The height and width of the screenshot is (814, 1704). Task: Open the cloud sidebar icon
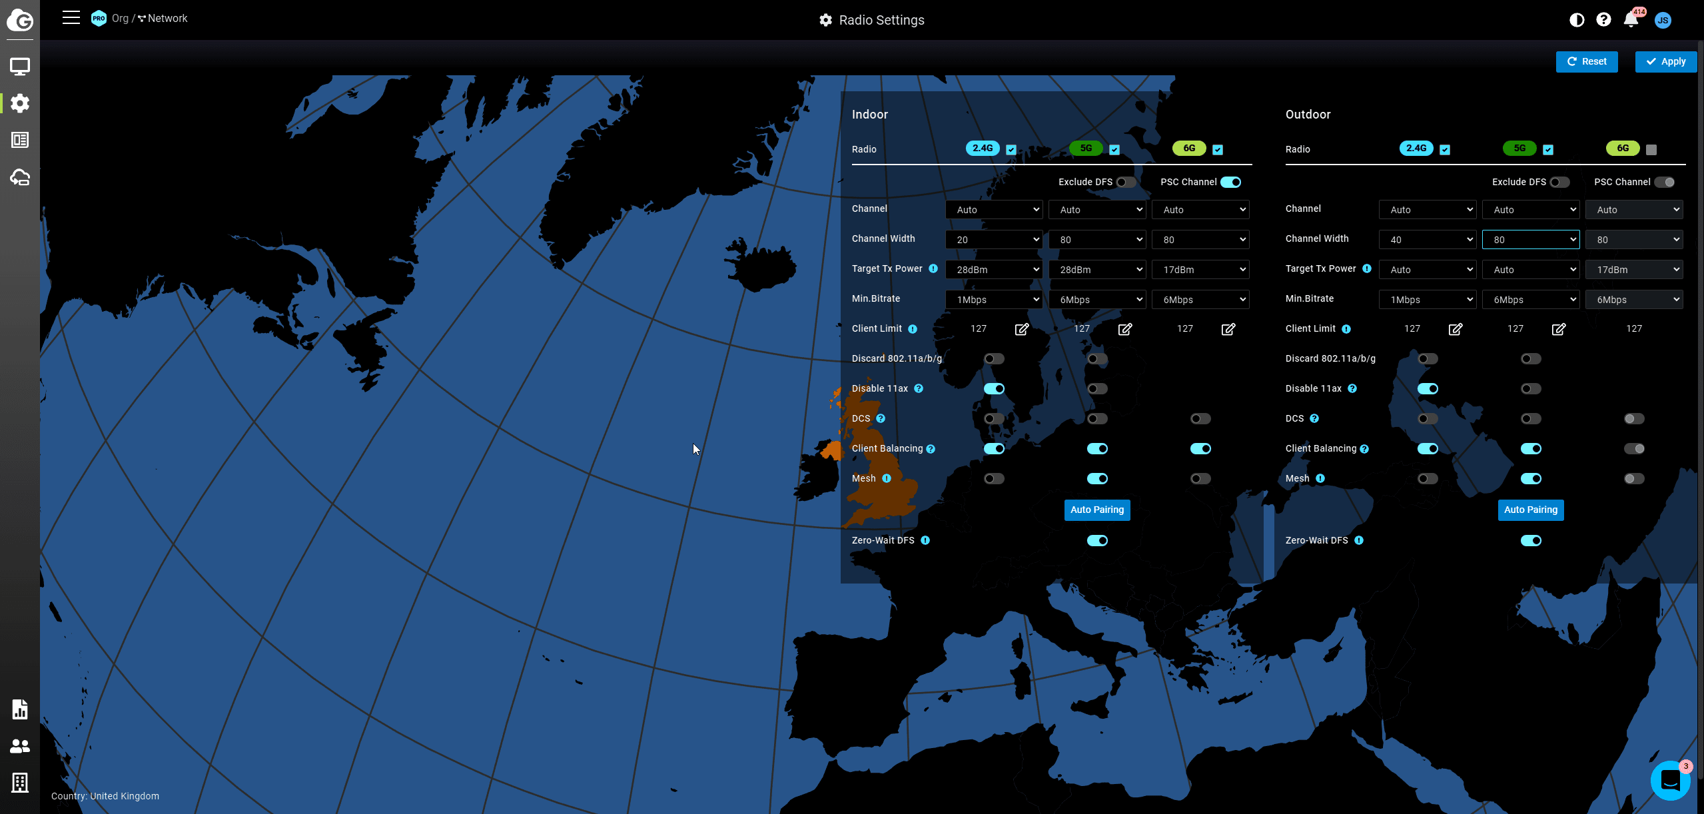20,177
